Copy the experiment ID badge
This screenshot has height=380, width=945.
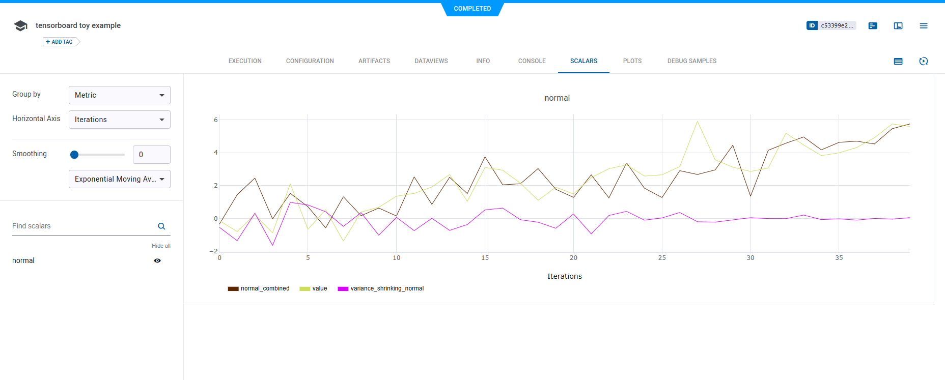pos(831,25)
